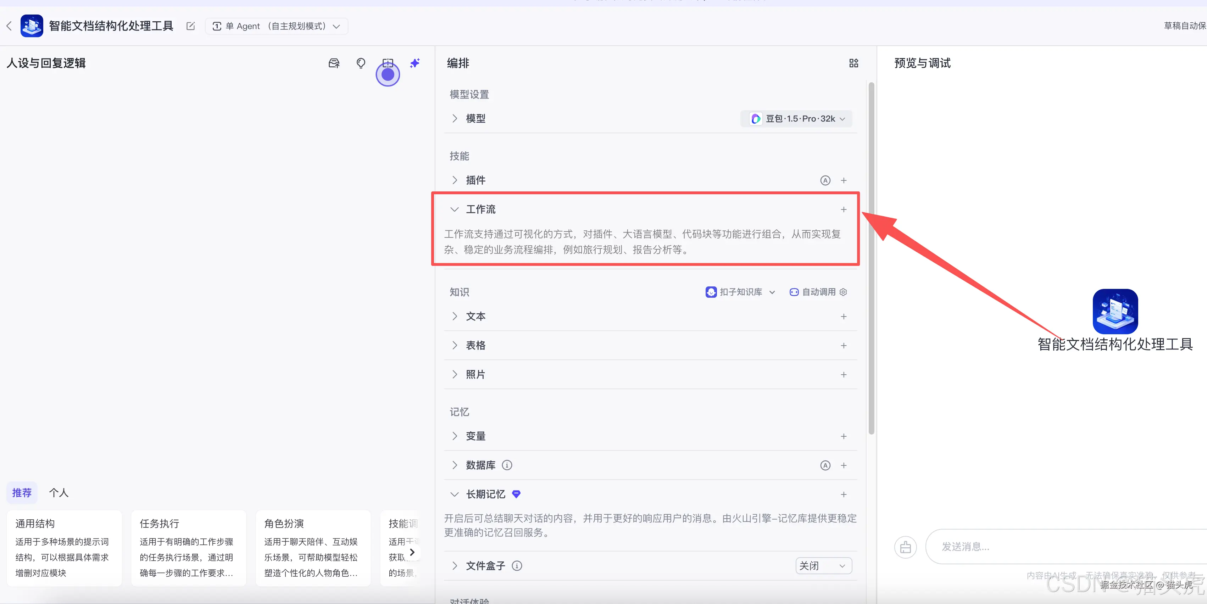
Task: Open the 关闭 dropdown for 文件盒子
Action: point(823,566)
